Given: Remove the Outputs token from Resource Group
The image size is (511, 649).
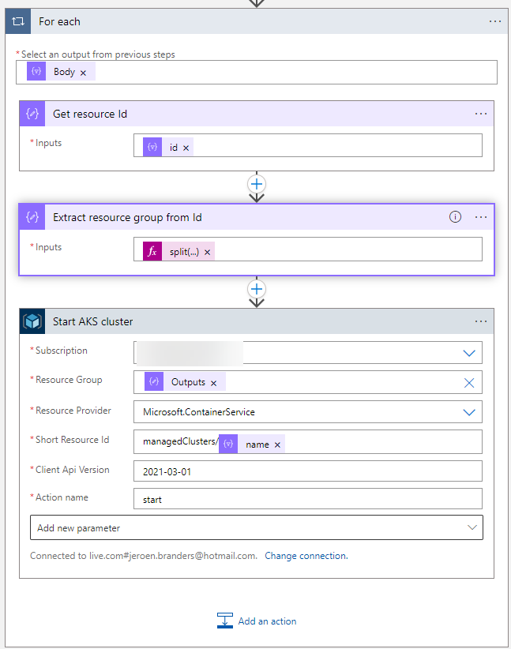Looking at the screenshot, I should tap(213, 382).
